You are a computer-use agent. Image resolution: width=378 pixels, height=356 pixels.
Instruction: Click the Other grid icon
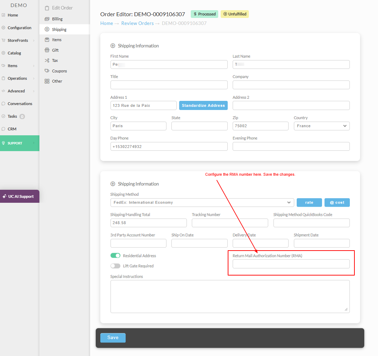47,81
